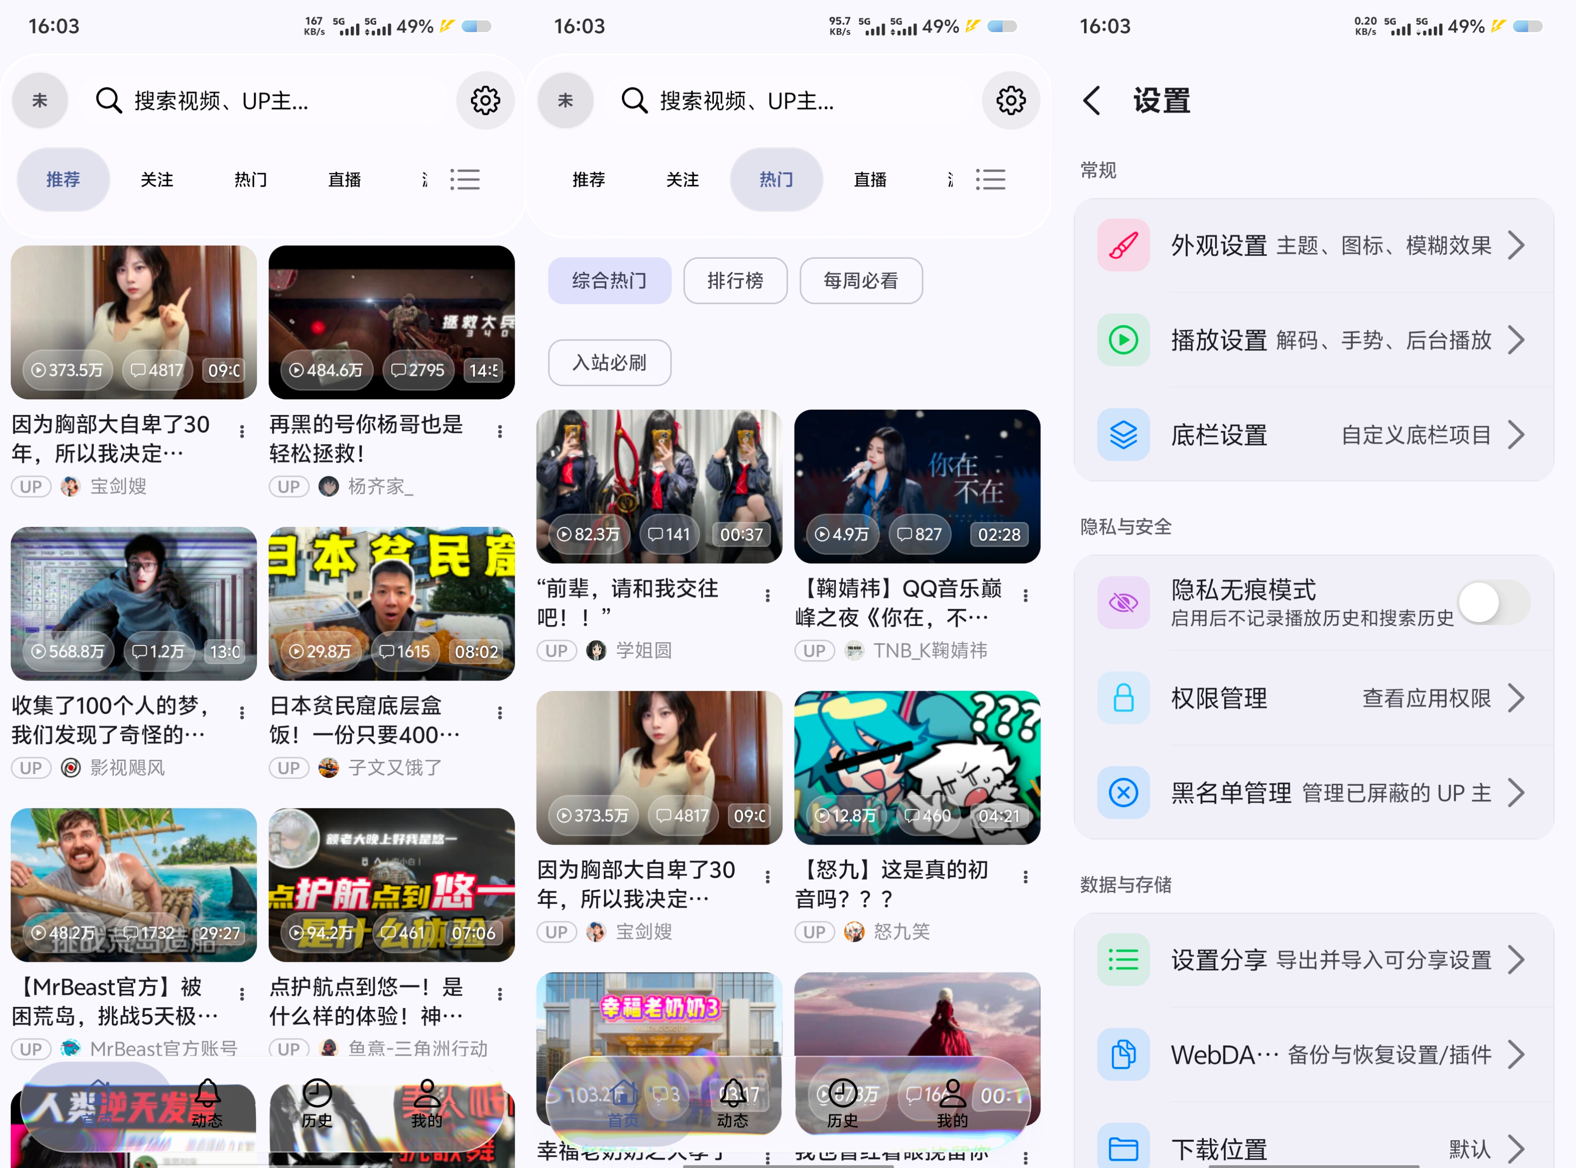The height and width of the screenshot is (1168, 1576).
Task: Expand 设置分享 with its chevron
Action: (x=1517, y=959)
